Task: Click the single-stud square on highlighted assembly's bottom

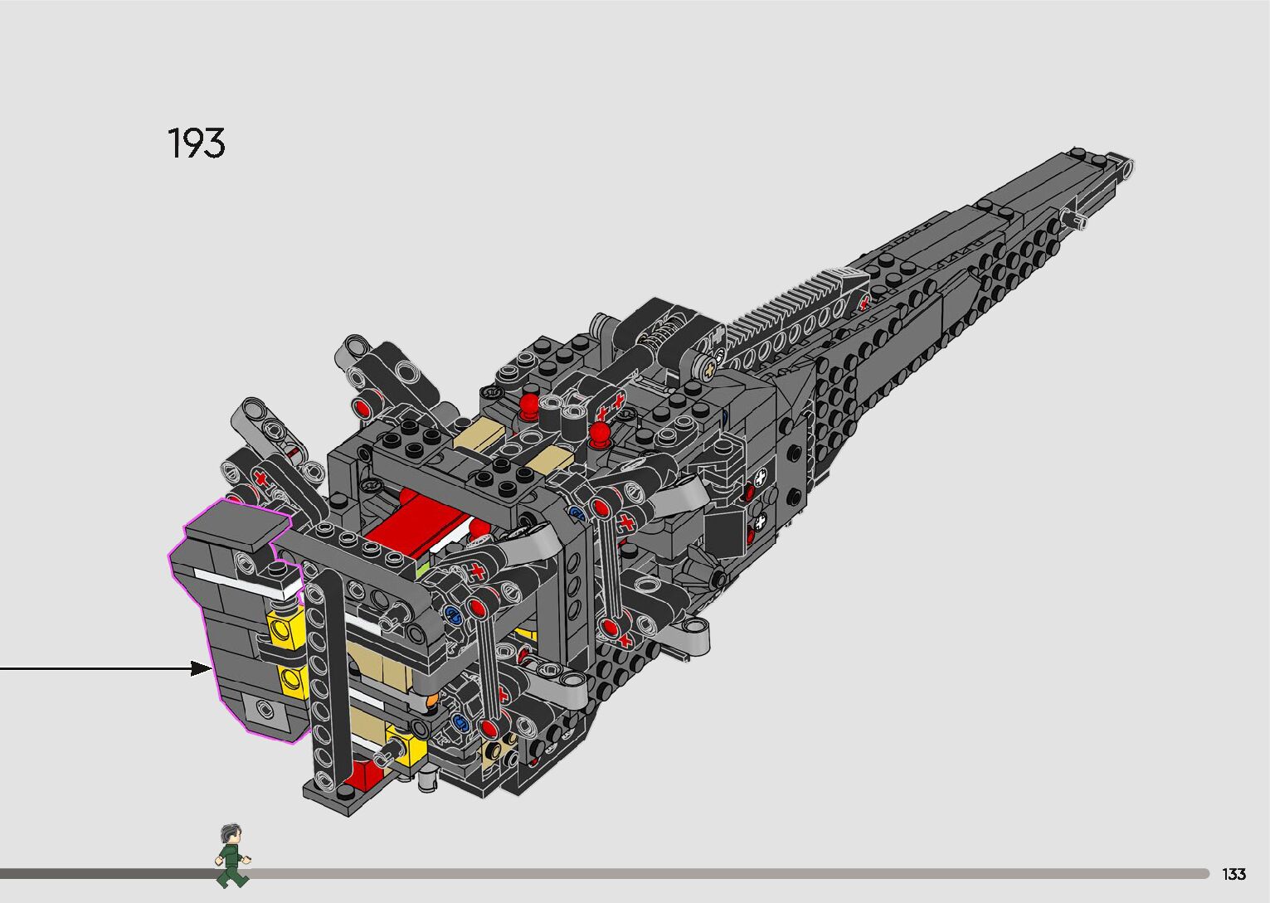Action: click(x=265, y=709)
